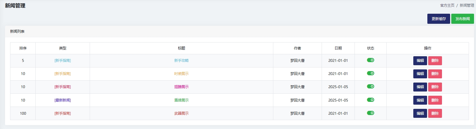The height and width of the screenshot is (129, 476).
Task: Switch off the 翅膀展示 status toggle
Action: point(370,86)
